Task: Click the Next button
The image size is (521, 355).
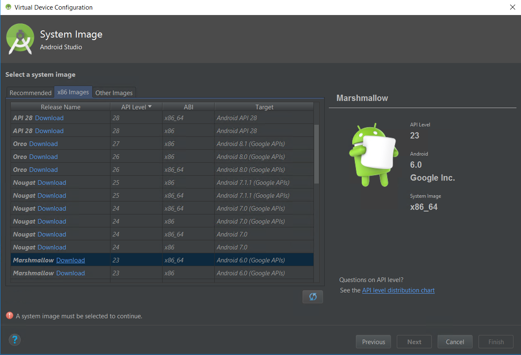Action: pos(414,342)
